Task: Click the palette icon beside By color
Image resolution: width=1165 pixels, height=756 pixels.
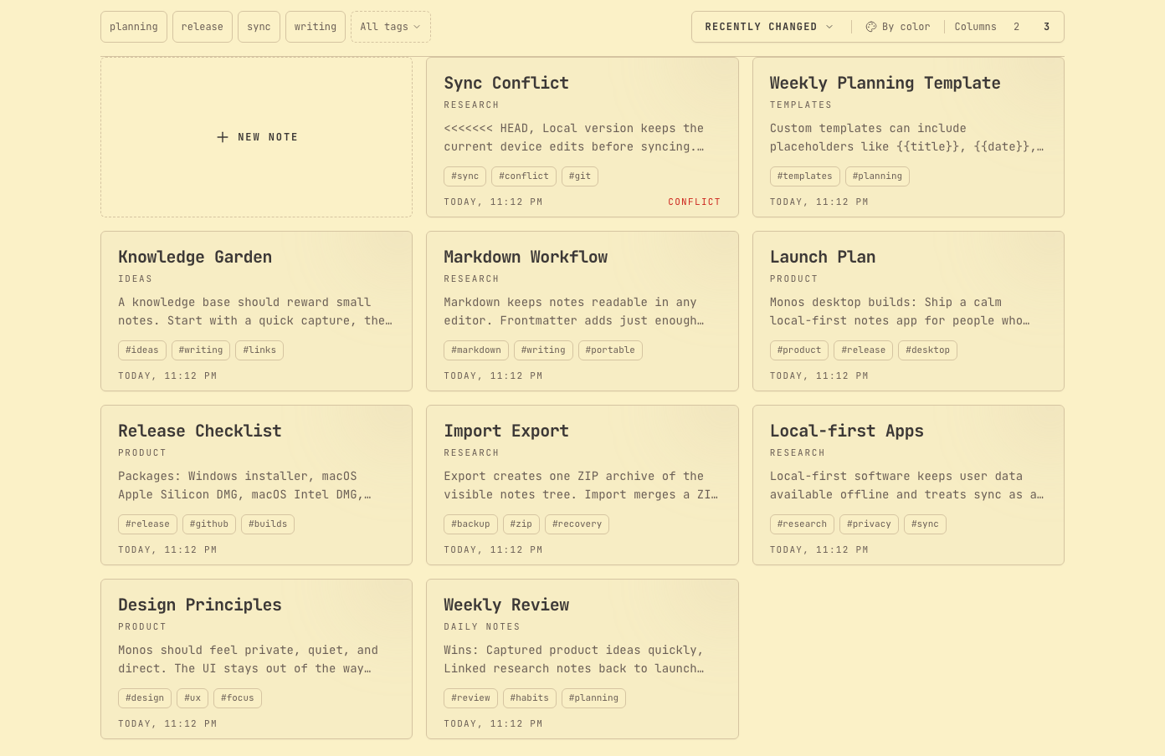Action: [870, 27]
